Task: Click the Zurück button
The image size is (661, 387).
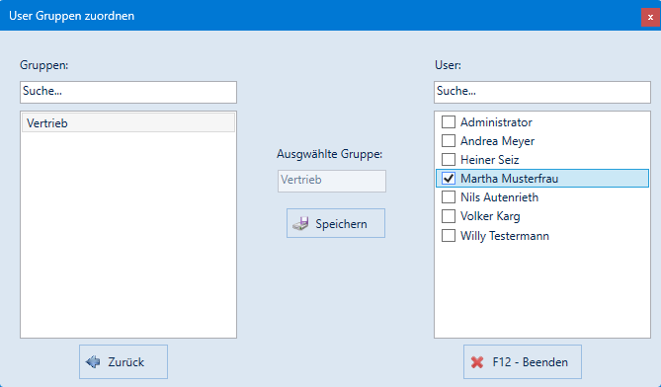Action: click(x=124, y=361)
